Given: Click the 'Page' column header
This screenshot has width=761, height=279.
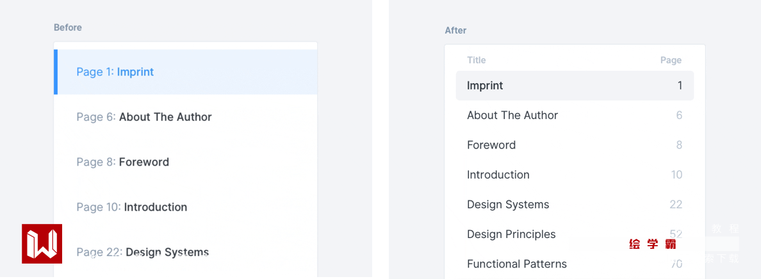Looking at the screenshot, I should point(671,60).
